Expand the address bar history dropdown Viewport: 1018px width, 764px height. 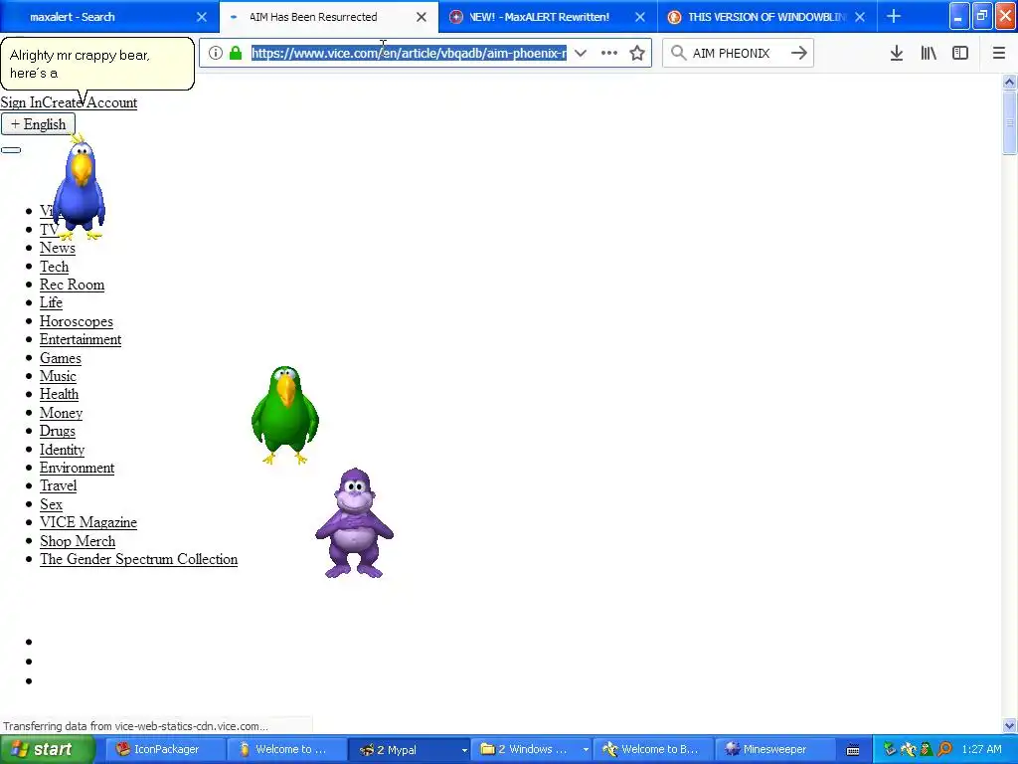point(581,54)
